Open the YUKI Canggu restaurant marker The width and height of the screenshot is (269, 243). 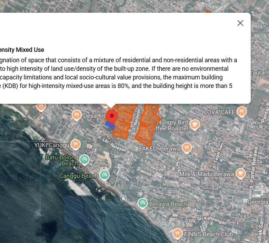[x=76, y=144]
